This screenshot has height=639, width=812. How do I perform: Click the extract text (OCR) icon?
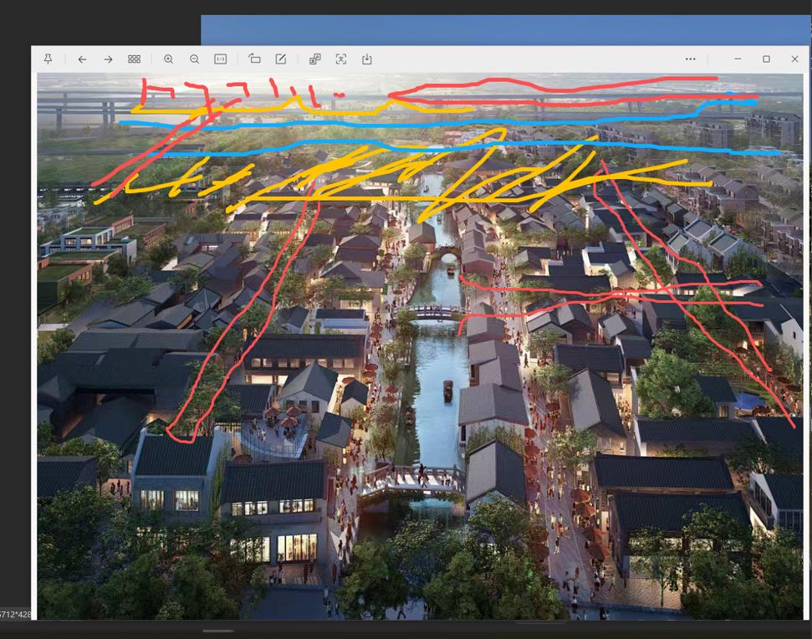click(341, 59)
